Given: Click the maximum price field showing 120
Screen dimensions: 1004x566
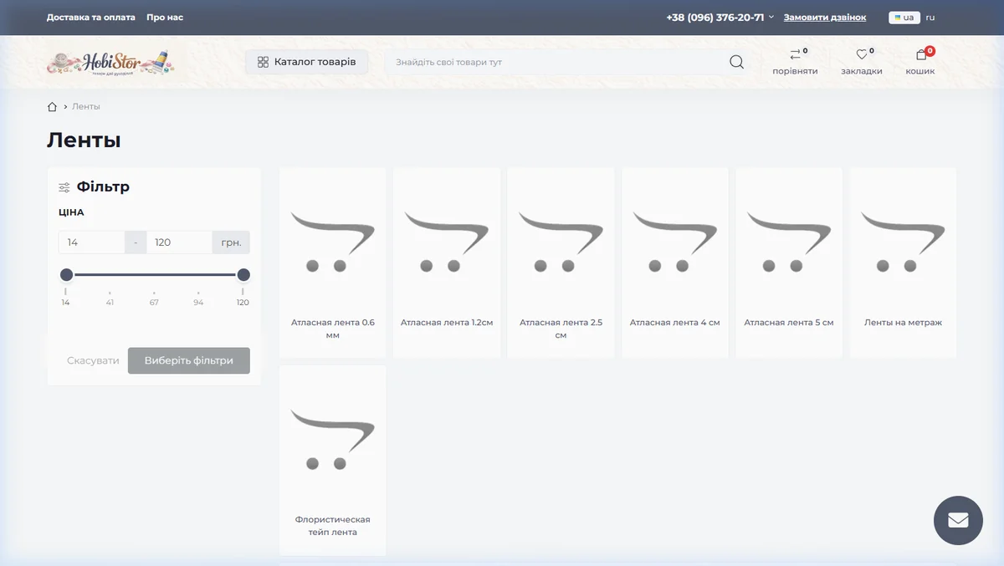Looking at the screenshot, I should (179, 242).
